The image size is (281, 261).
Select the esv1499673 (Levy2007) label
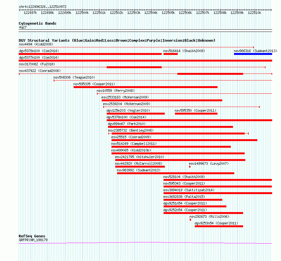pyautogui.click(x=209, y=163)
